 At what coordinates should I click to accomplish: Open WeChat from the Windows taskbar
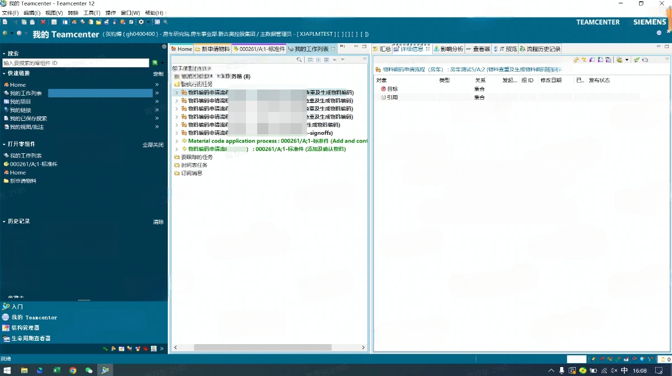pyautogui.click(x=89, y=370)
